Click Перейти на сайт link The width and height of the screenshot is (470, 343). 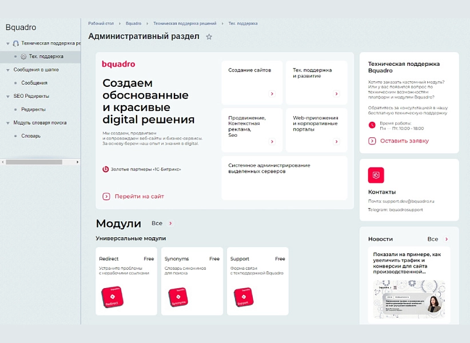[x=140, y=197]
